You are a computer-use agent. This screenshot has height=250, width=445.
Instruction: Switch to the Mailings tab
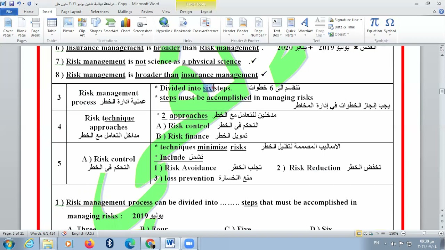point(125,12)
